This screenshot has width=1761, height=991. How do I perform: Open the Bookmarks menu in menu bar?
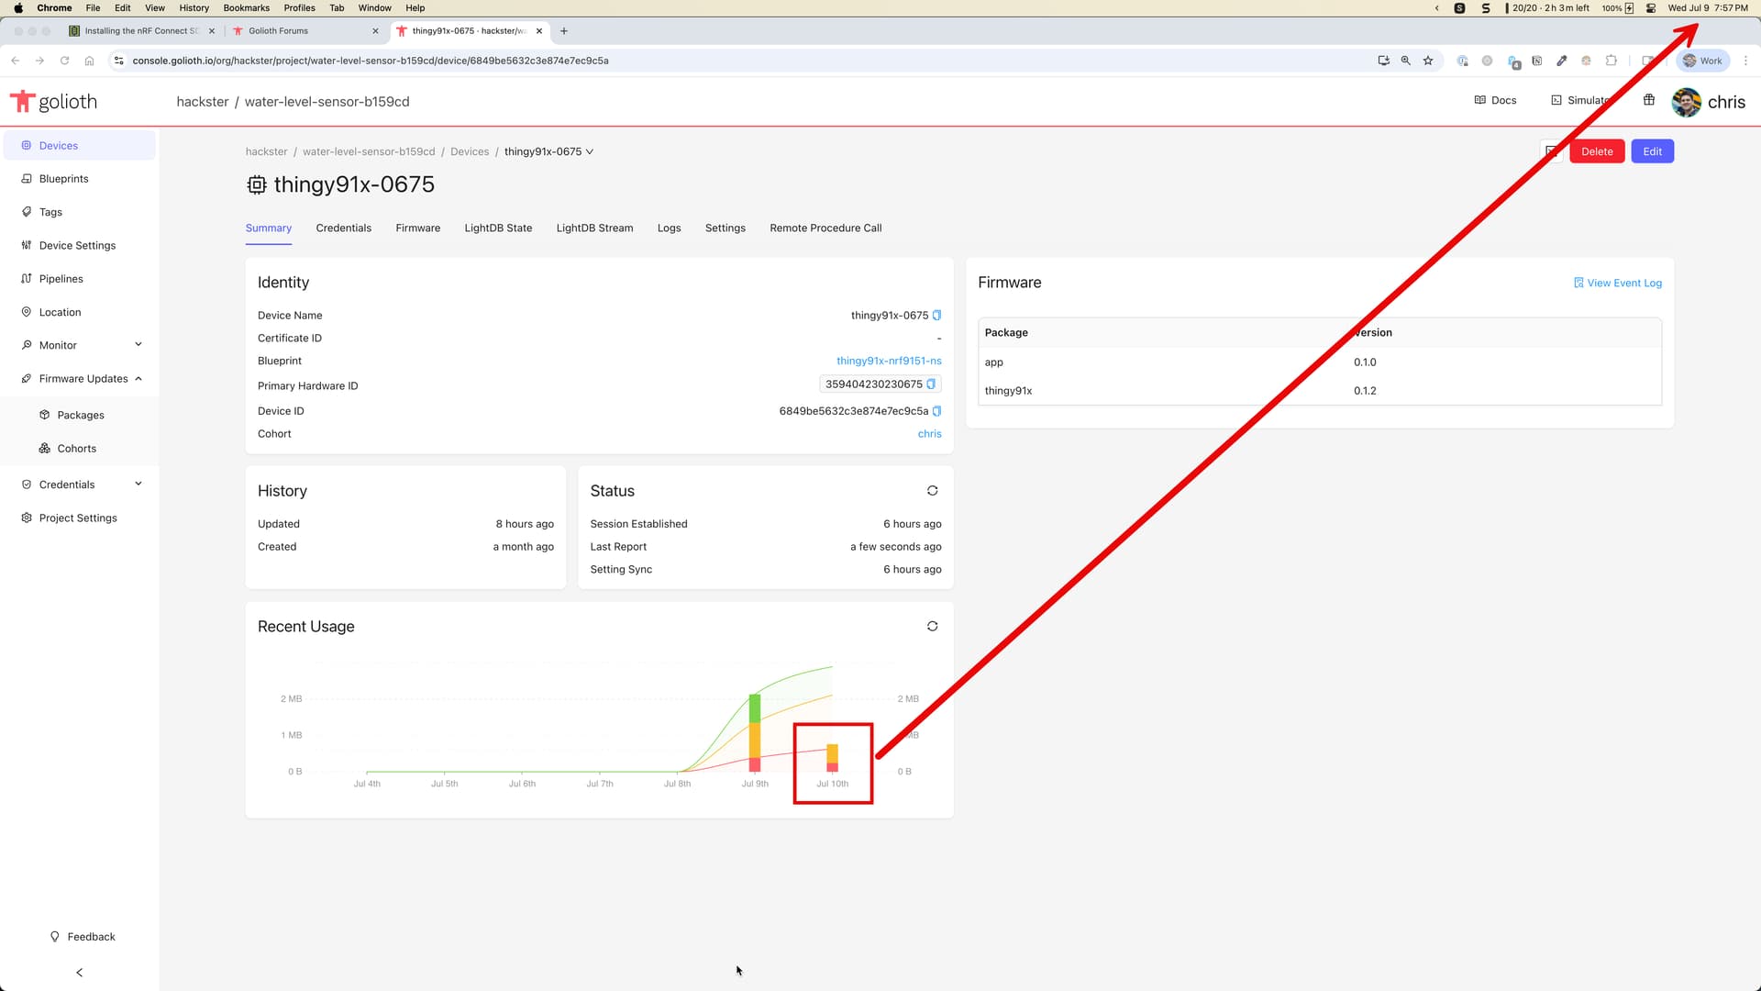point(247,8)
